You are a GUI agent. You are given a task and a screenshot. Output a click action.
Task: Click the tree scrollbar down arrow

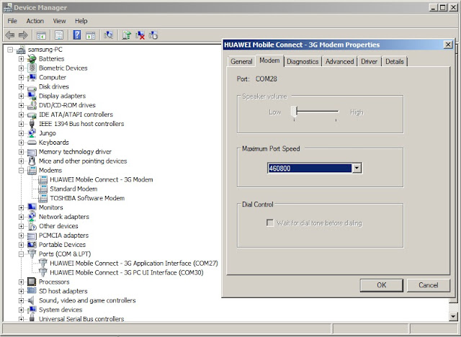[x=453, y=316]
